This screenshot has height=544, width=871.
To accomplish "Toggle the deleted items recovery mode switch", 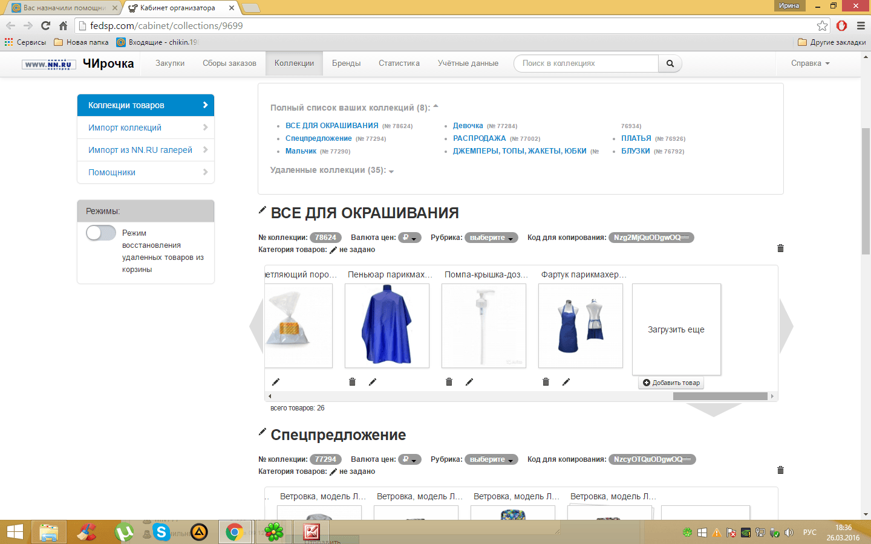I will click(101, 233).
